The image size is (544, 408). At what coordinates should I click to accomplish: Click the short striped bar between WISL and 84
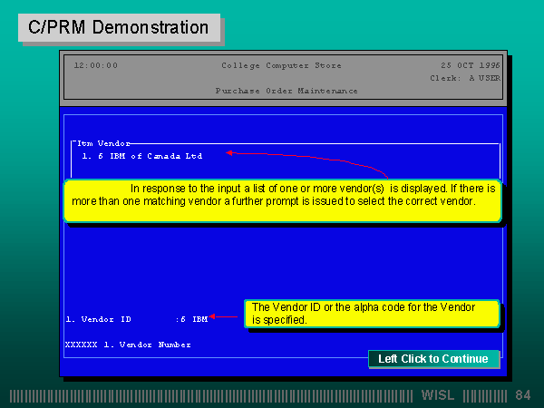[485, 396]
